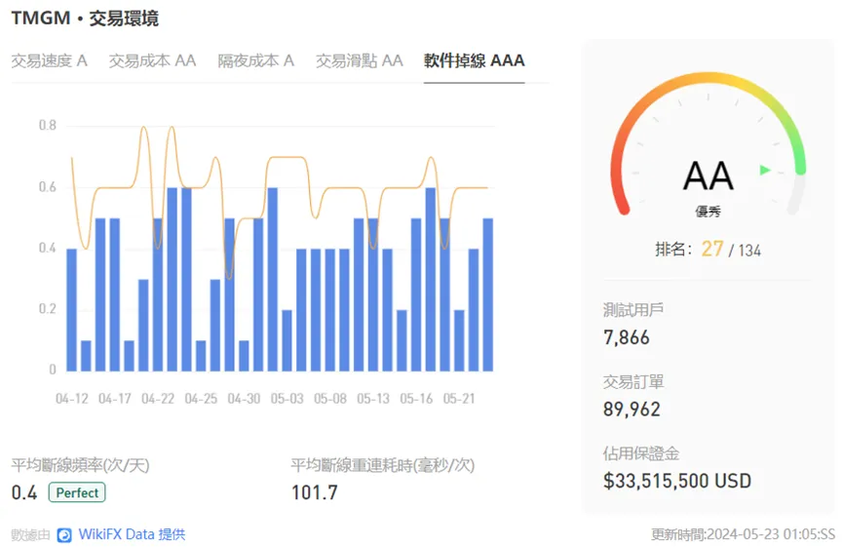Click the 0.2 y-axis label
Image resolution: width=843 pixels, height=547 pixels.
click(x=48, y=309)
